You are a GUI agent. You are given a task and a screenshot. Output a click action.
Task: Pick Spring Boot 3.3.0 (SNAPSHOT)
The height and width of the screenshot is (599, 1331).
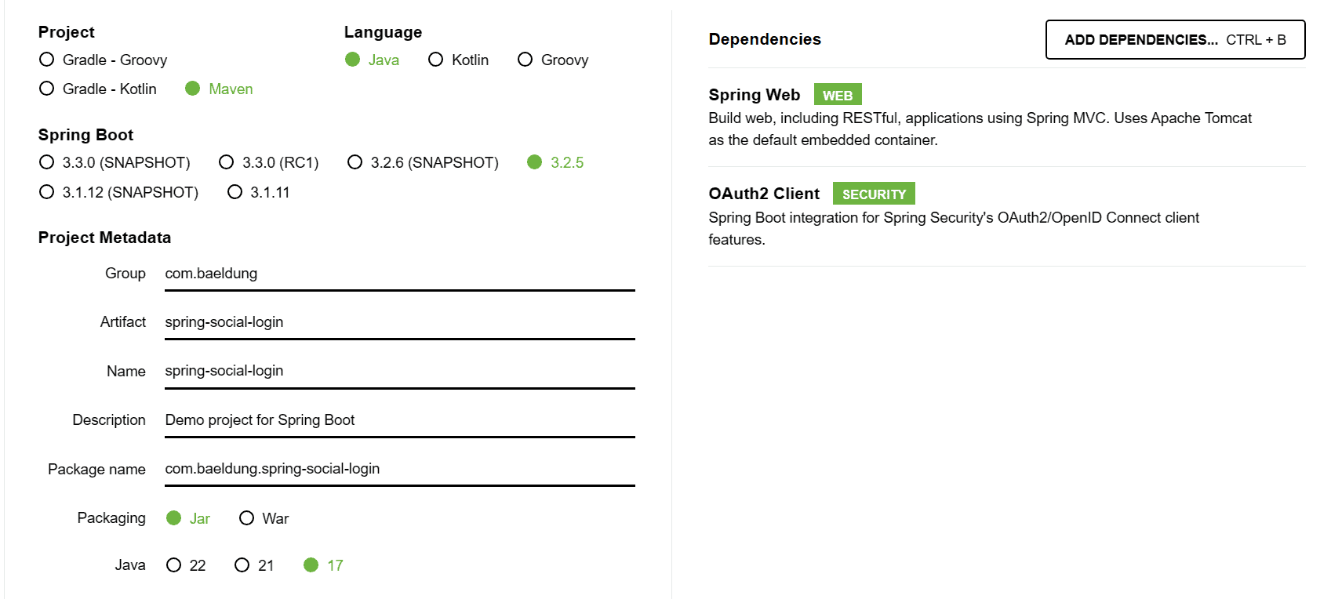47,162
